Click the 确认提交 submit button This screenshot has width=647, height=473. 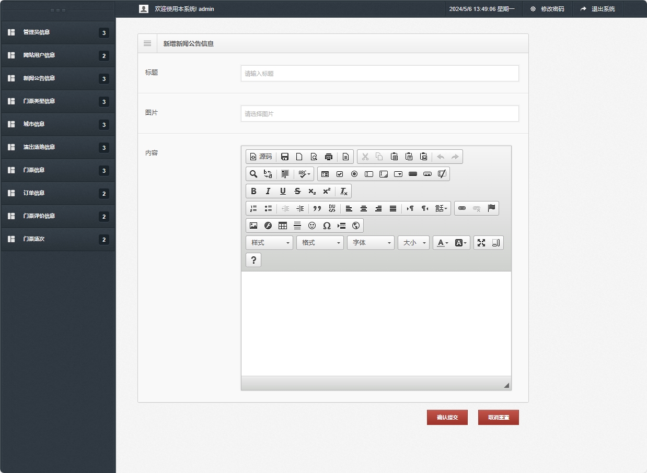point(447,418)
